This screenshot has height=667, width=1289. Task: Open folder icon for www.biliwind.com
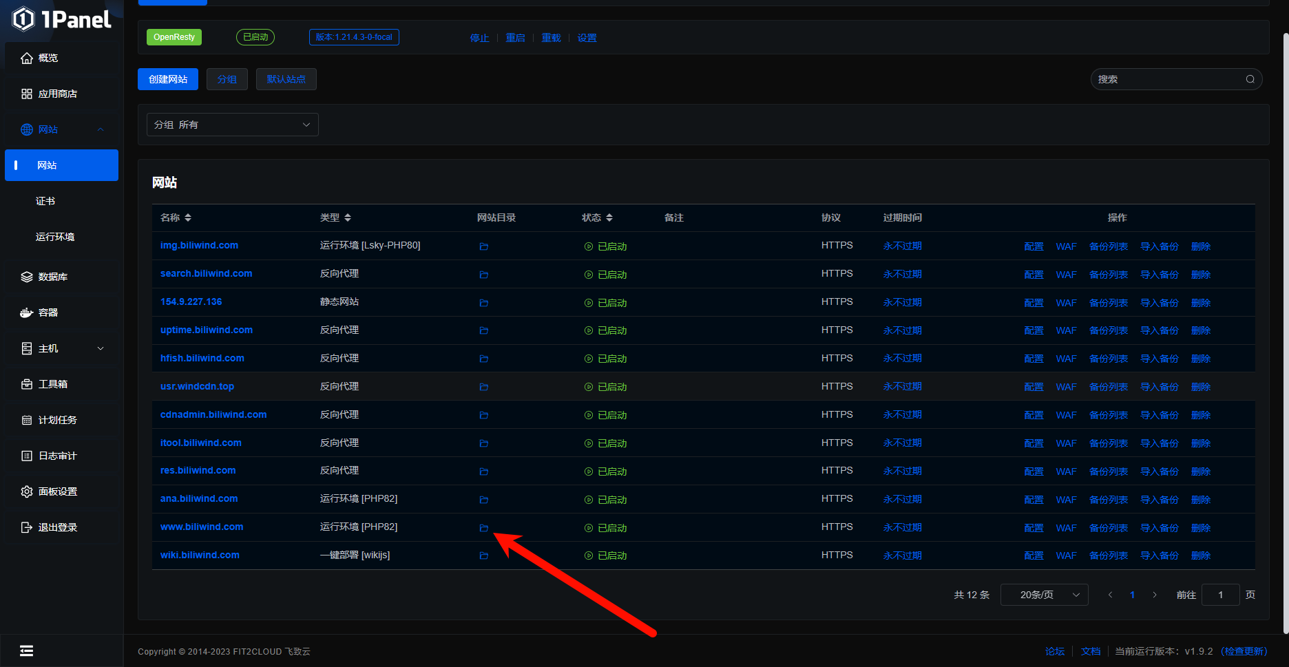coord(484,528)
